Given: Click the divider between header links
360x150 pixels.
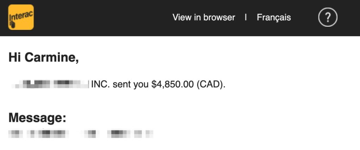Looking at the screenshot, I should click(x=246, y=17).
